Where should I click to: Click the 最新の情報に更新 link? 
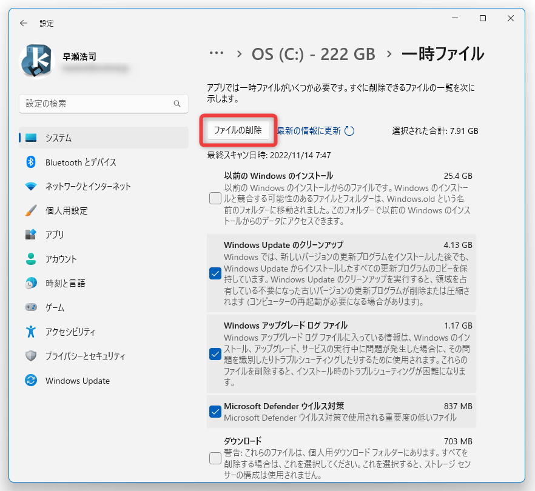pyautogui.click(x=309, y=131)
